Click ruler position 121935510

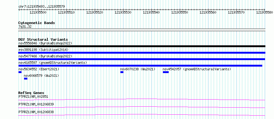point(66,12)
